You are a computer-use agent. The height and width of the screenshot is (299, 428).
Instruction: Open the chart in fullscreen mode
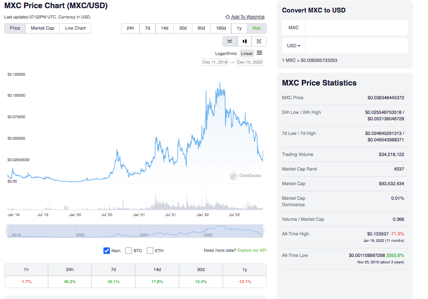tap(259, 41)
